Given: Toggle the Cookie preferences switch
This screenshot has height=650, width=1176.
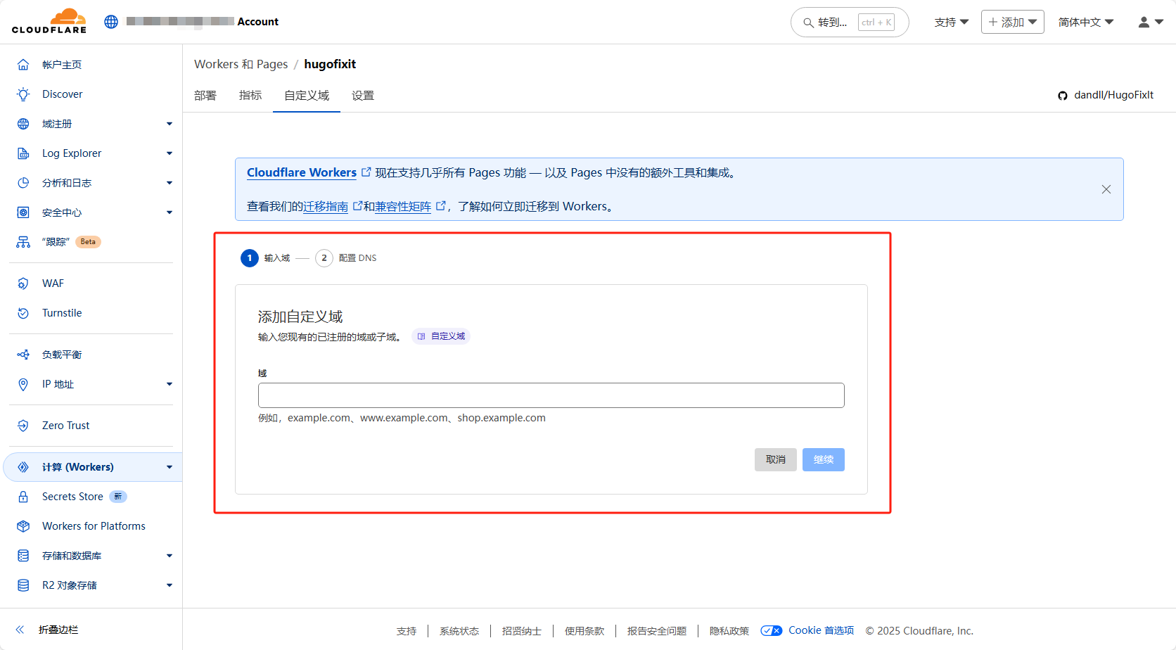Looking at the screenshot, I should [x=771, y=631].
